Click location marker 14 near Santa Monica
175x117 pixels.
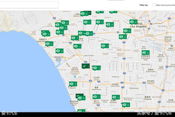(x=49, y=43)
